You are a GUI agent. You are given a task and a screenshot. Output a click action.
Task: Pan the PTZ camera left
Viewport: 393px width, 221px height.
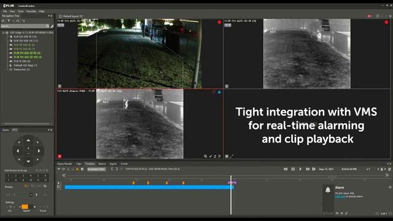point(18,151)
